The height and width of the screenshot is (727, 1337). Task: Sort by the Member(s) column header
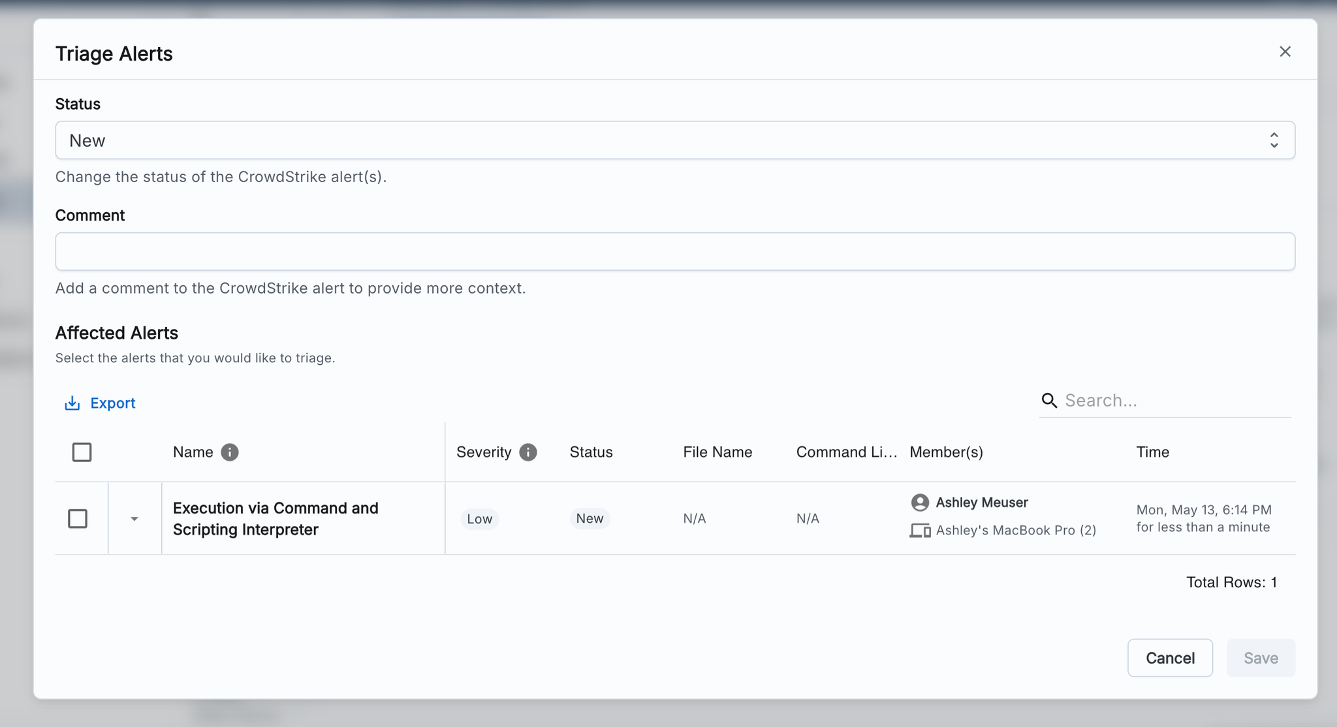pos(946,452)
